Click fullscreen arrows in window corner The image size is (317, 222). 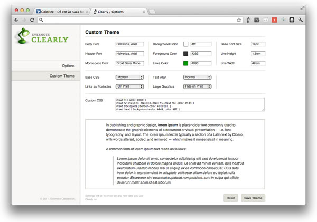click(x=302, y=8)
